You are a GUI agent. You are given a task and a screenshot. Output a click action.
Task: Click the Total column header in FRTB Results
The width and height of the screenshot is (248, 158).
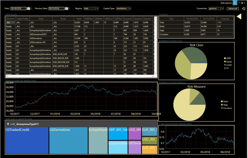79,19
